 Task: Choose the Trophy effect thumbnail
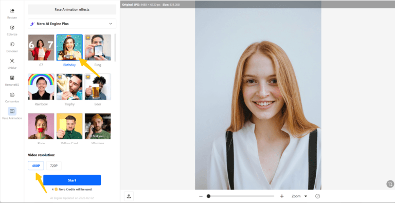coord(69,87)
